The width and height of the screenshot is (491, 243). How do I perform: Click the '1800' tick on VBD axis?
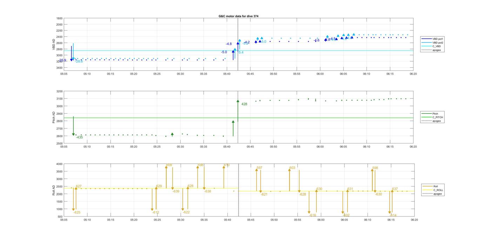click(59, 18)
